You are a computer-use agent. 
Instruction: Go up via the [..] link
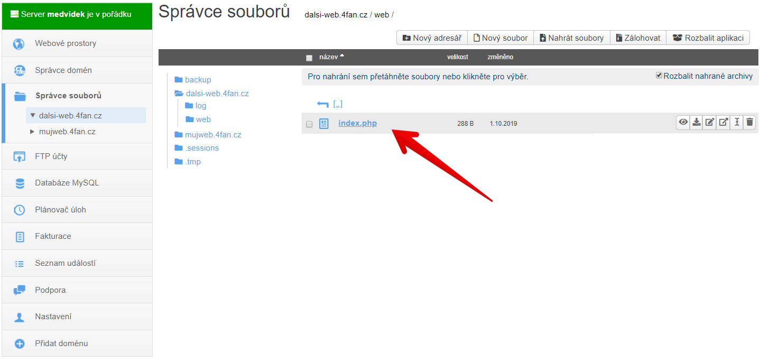[338, 104]
